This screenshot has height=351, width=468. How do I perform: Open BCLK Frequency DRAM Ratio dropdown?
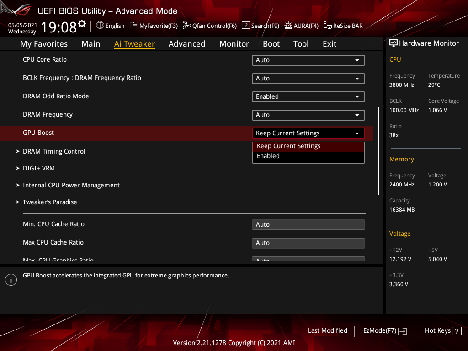(308, 79)
